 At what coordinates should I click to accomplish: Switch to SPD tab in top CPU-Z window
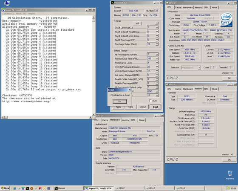click(206, 8)
